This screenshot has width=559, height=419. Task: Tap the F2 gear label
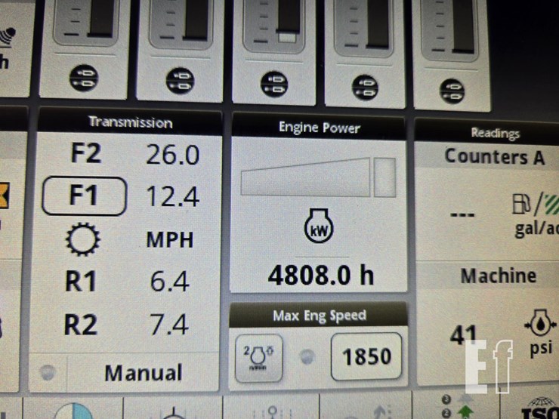[86, 153]
